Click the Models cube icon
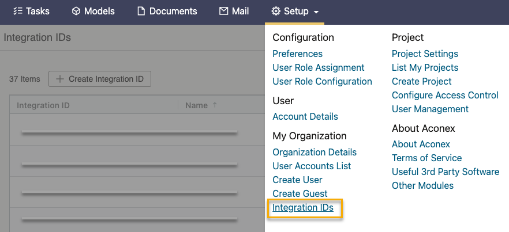 76,12
